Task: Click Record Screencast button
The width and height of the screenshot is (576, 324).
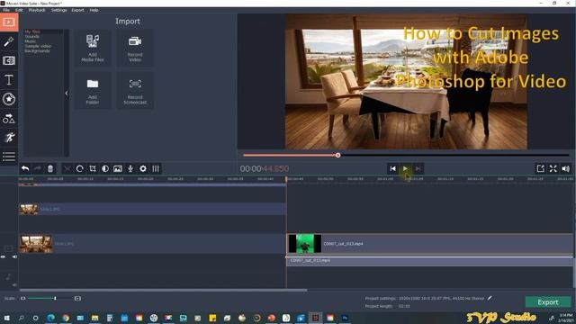Action: [135, 91]
